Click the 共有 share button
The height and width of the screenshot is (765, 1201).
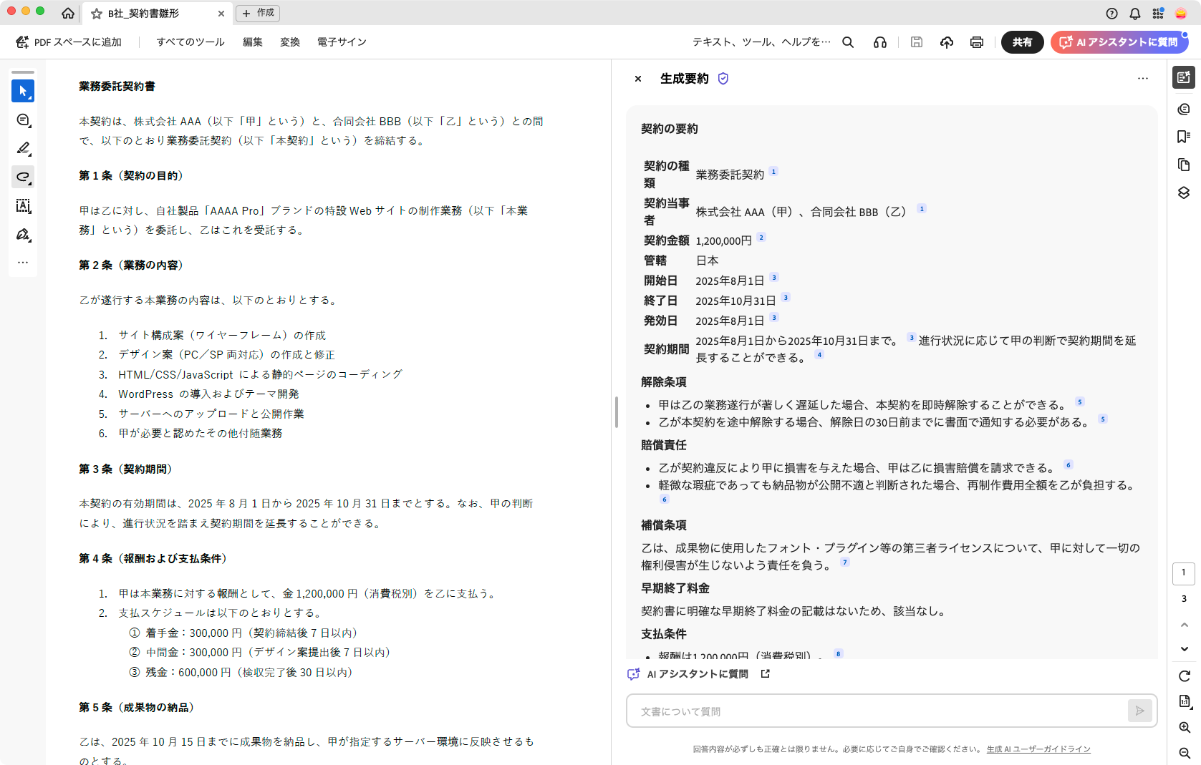[1022, 42]
